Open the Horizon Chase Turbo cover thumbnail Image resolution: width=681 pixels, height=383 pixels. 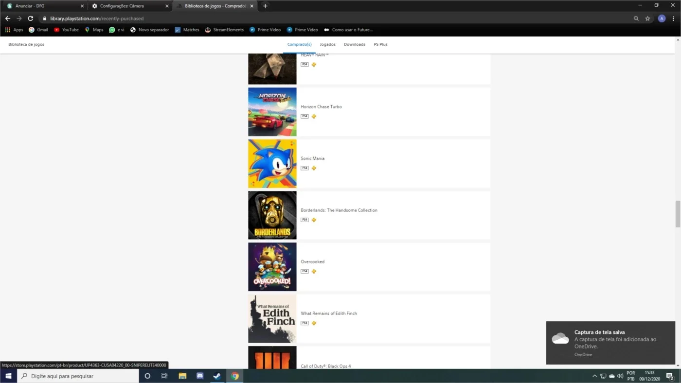[x=272, y=112]
